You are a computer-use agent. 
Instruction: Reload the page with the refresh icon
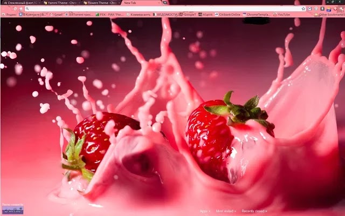tap(15, 9)
